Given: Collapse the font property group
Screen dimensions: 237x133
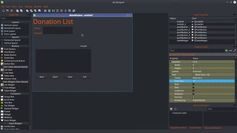Looking at the screenshot, I should [x=170, y=75].
